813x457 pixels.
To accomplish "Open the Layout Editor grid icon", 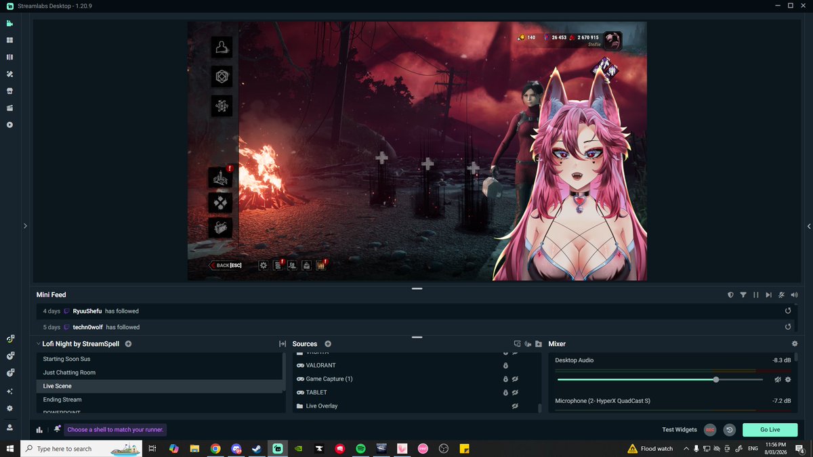I will (x=9, y=40).
